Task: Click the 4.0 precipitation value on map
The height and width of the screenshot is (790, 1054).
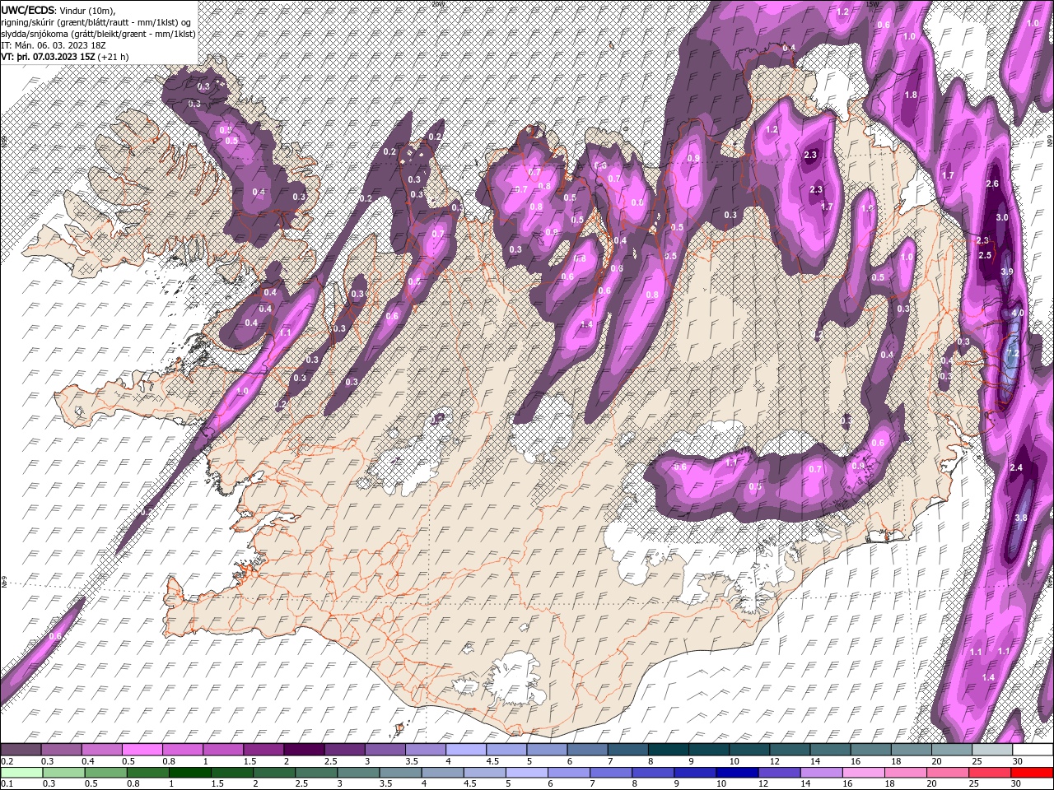Action: coord(1018,313)
